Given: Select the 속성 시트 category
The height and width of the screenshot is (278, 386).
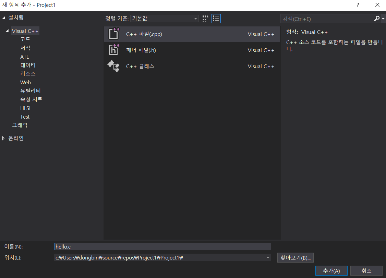Looking at the screenshot, I should click(x=31, y=99).
